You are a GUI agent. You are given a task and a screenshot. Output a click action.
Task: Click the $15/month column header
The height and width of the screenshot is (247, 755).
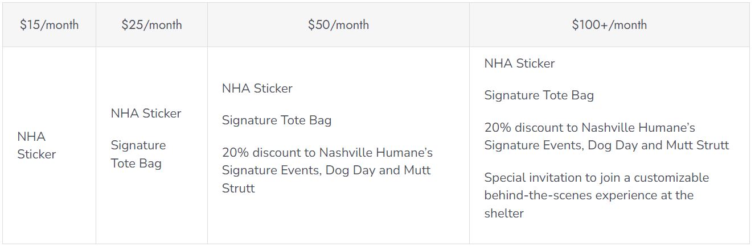click(49, 25)
